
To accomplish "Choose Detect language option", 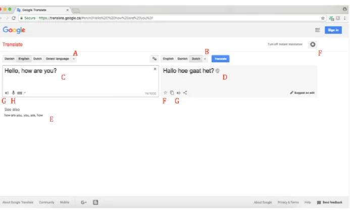I will tap(58, 59).
